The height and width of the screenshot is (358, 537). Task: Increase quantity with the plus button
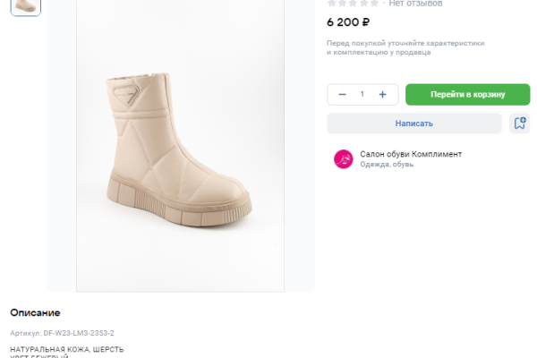pyautogui.click(x=383, y=94)
